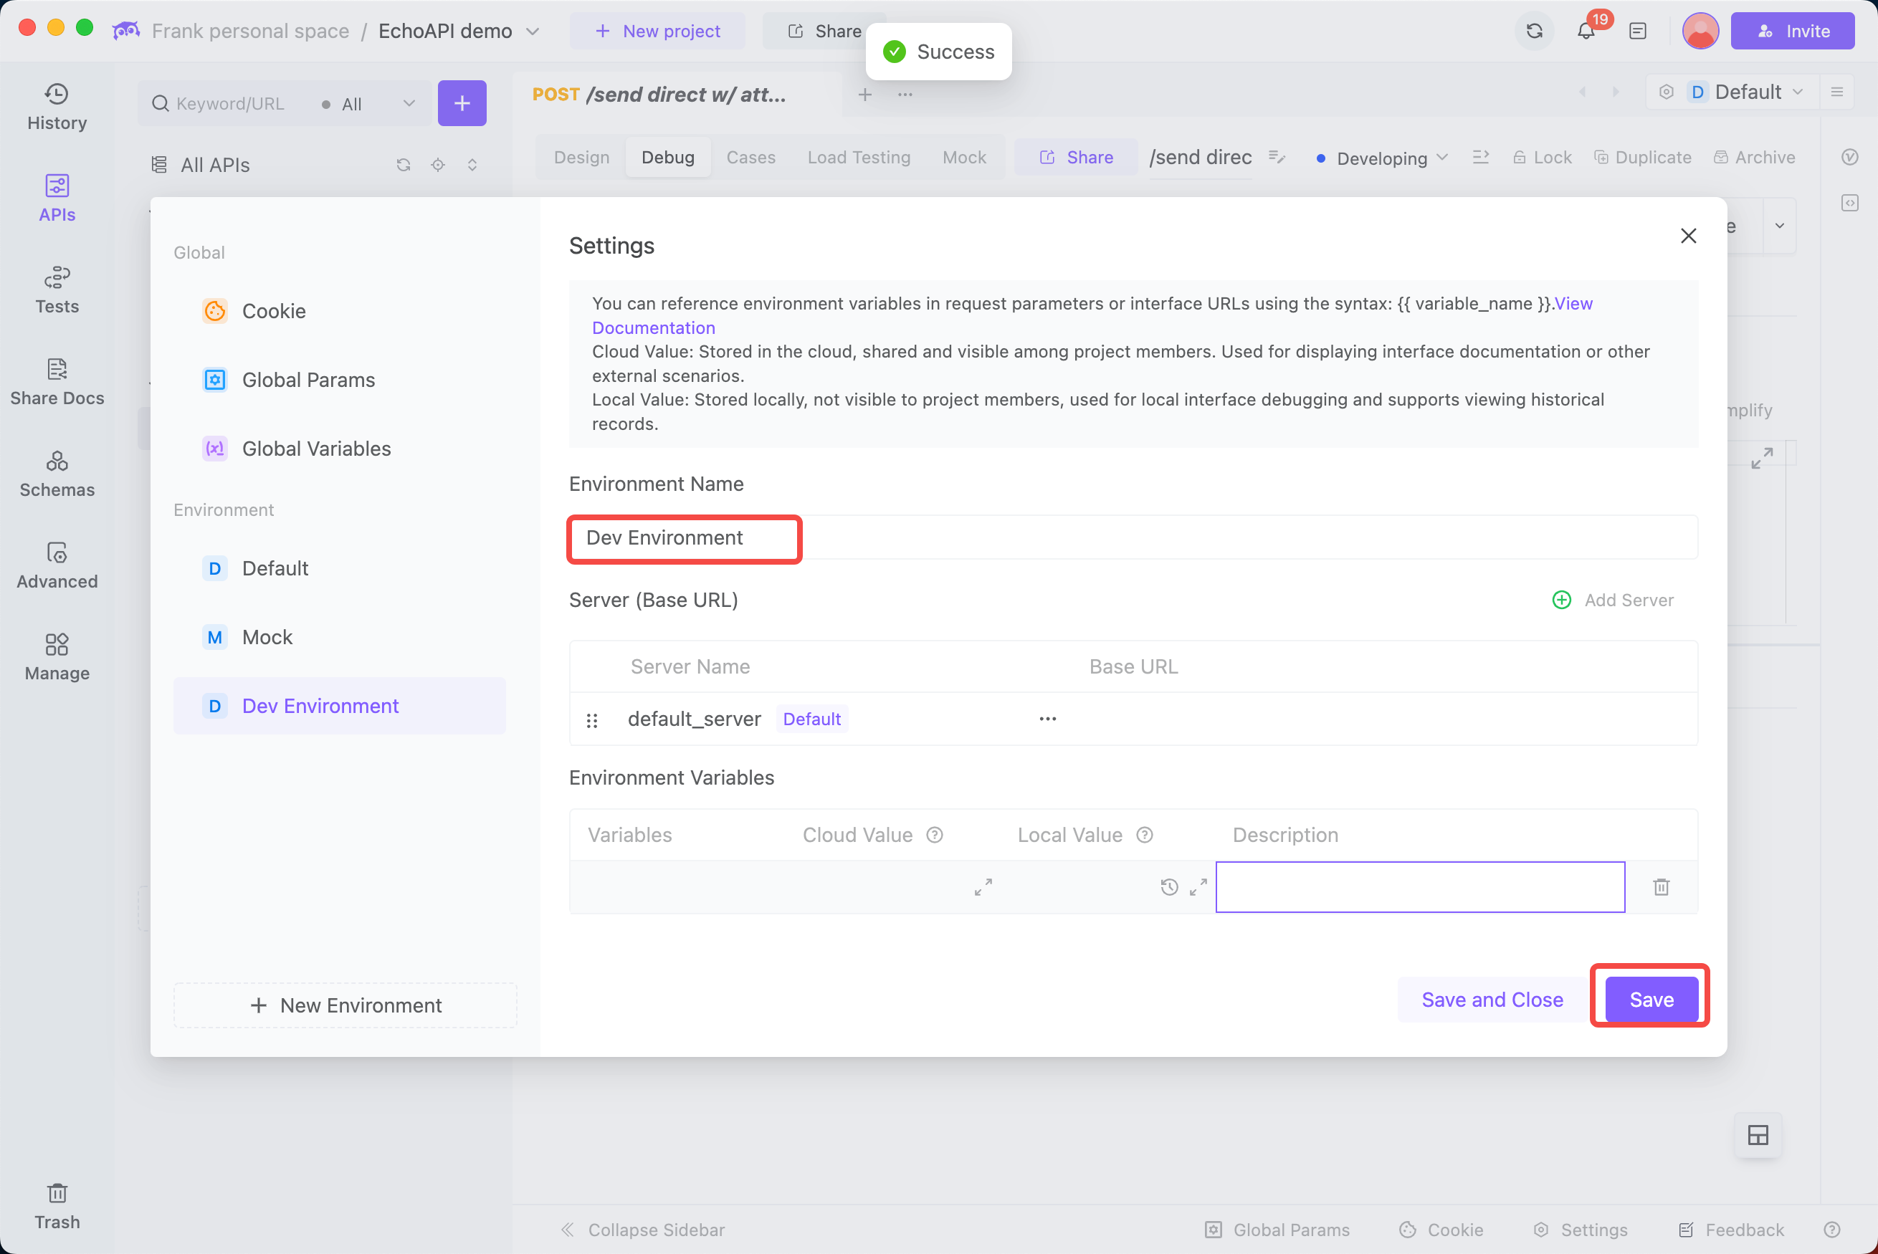Expand the Cloud Value editor icon

coord(983,887)
